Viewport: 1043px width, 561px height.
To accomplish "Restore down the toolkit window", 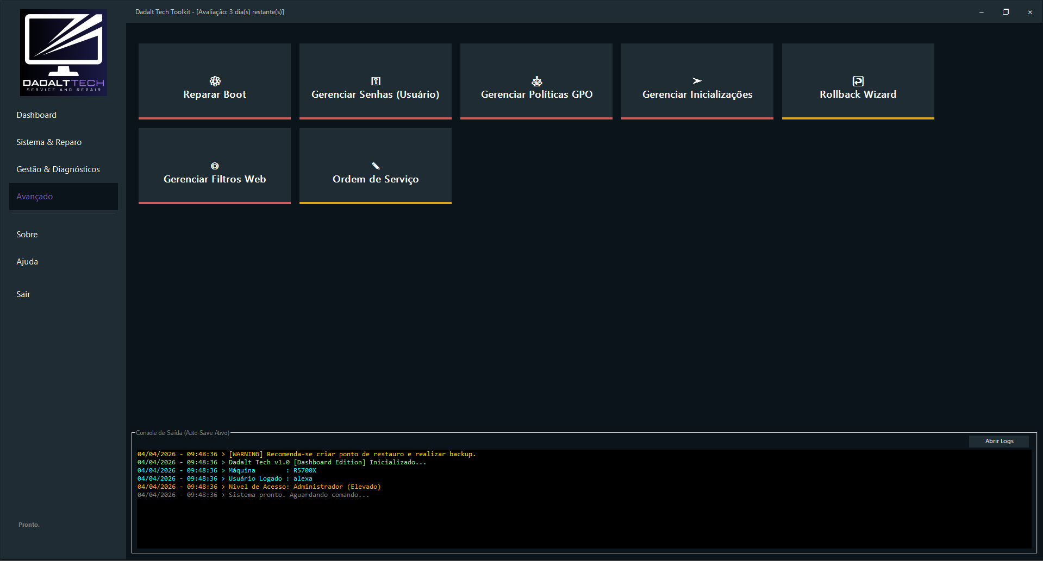I will click(1006, 12).
